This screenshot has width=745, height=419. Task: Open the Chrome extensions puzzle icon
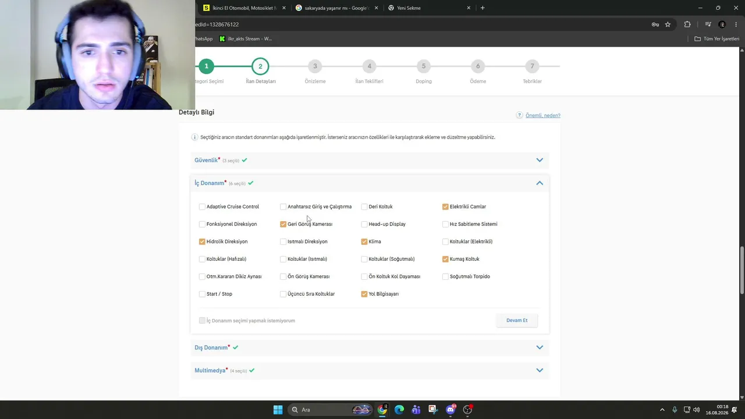point(687,24)
